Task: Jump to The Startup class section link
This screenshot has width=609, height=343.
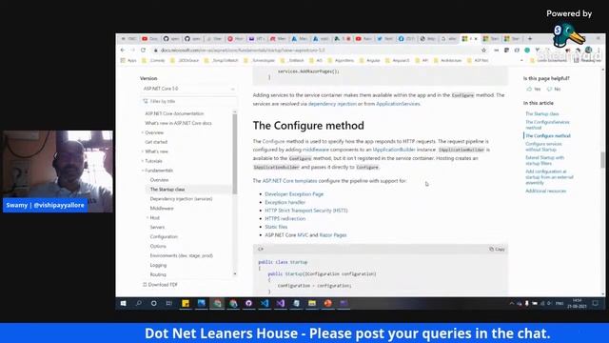Action: pos(541,114)
